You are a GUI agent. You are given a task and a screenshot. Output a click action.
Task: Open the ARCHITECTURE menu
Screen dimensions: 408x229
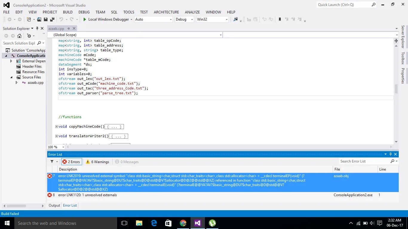[x=166, y=12]
